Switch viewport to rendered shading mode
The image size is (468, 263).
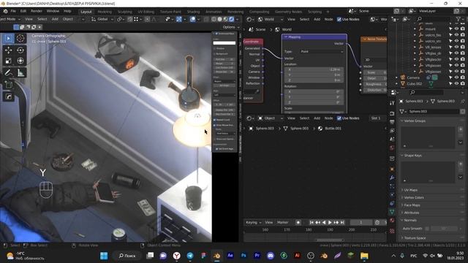tap(231, 19)
